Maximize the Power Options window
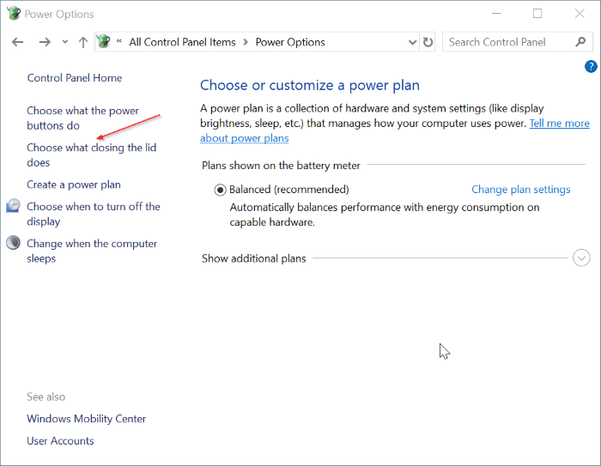This screenshot has width=601, height=466. (537, 14)
